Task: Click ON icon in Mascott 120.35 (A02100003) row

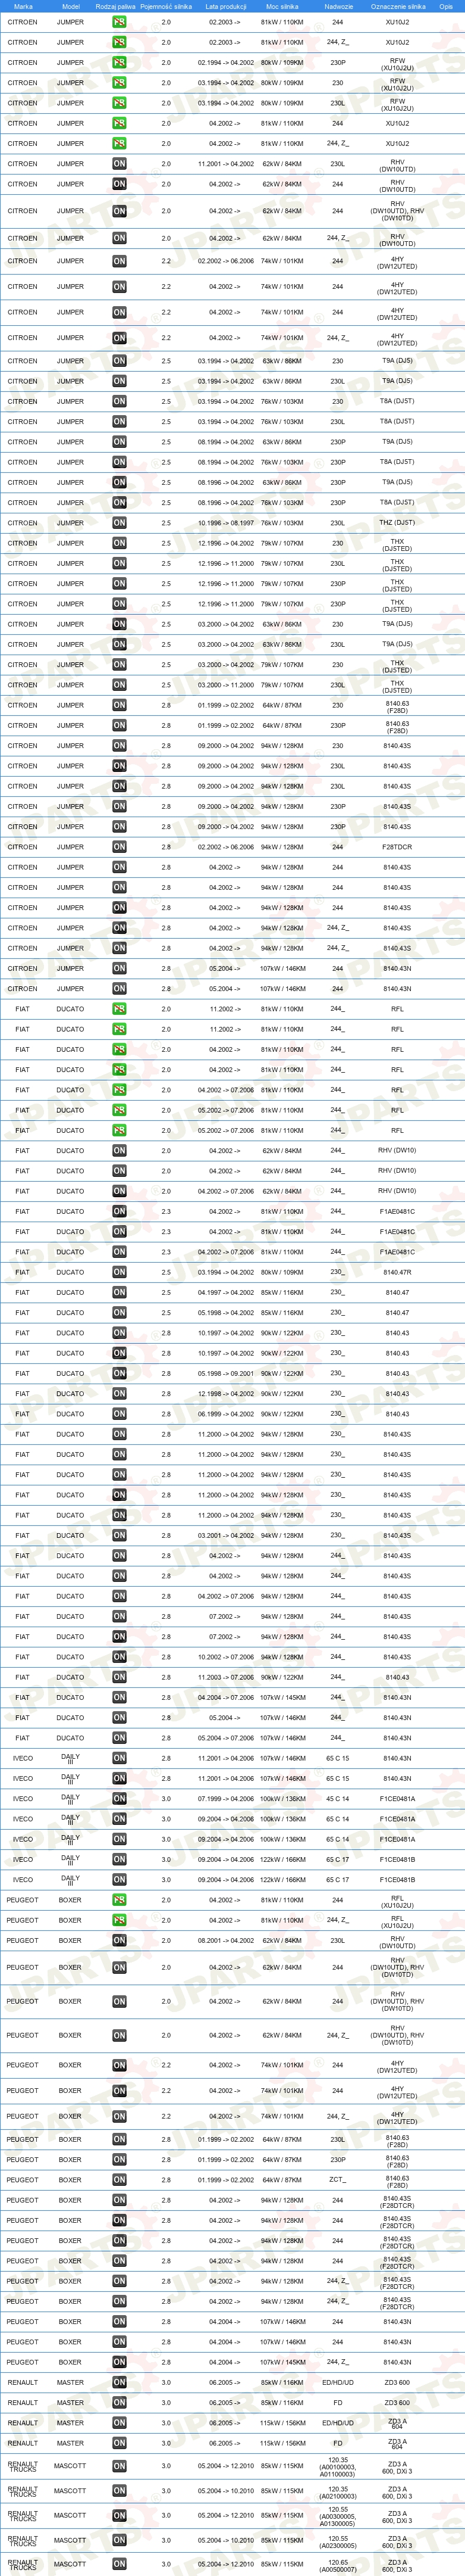Action: 119,2491
